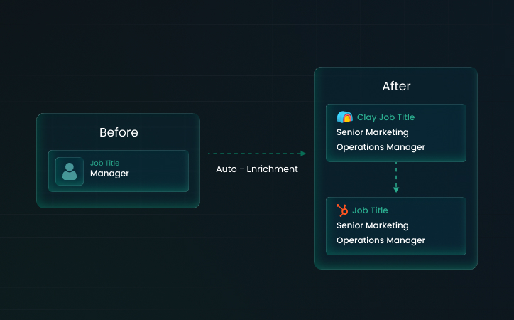Click the person avatar icon in Before card
The image size is (514, 320).
coord(70,171)
